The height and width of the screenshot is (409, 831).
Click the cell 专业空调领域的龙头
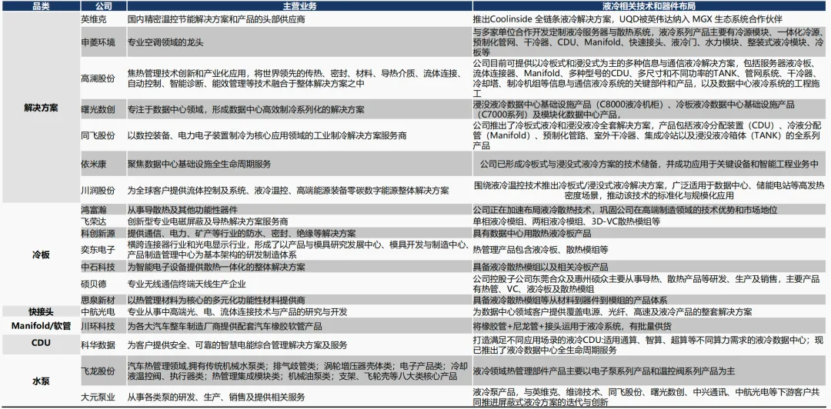[x=299, y=42]
